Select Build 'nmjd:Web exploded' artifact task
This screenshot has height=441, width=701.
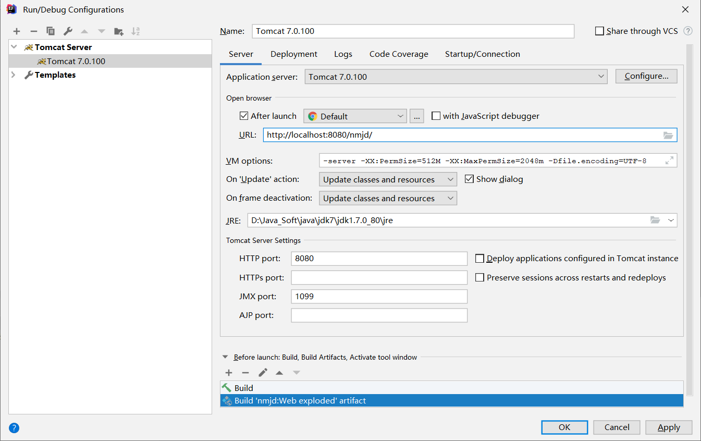(x=451, y=401)
